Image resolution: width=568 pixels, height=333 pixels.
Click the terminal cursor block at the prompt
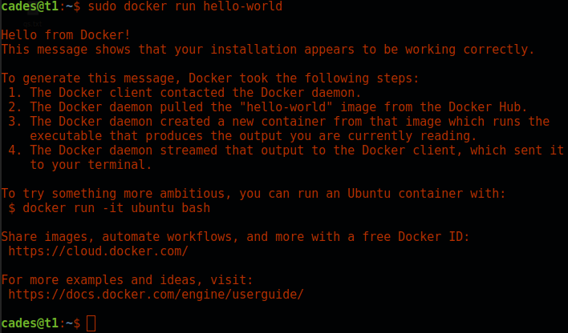pos(91,323)
